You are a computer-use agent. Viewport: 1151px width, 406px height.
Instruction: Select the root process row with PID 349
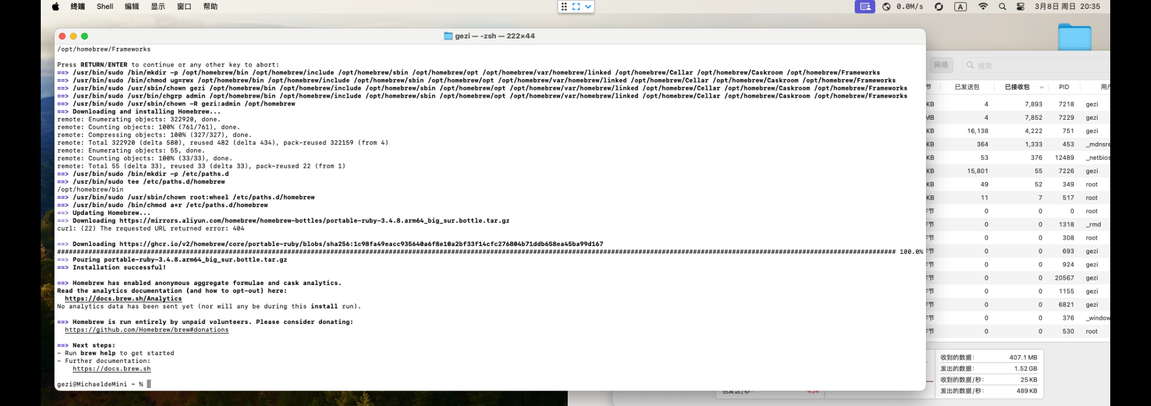(1018, 184)
